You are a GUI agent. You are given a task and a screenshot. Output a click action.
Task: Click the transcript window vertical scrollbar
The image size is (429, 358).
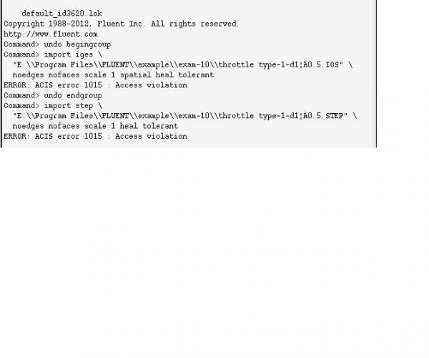(x=374, y=74)
